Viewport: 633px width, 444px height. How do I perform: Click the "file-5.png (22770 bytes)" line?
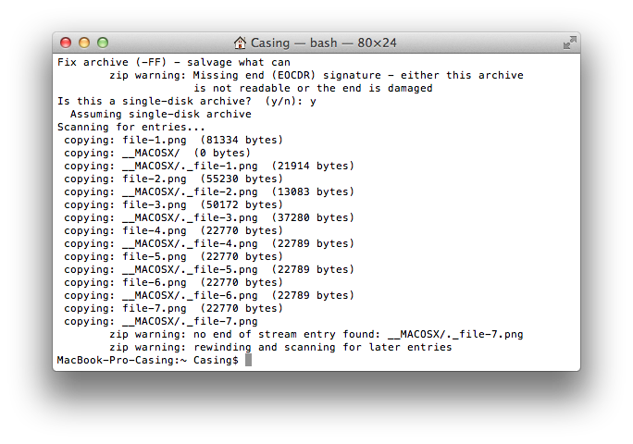[x=202, y=256]
